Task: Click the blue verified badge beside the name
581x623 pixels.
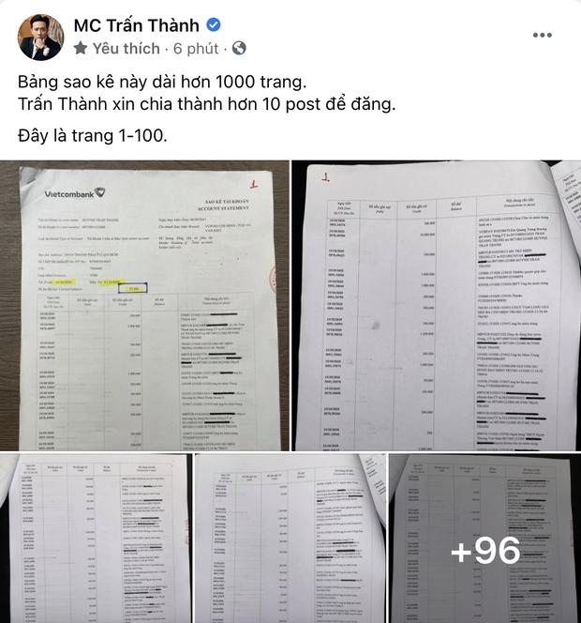Action: coord(213,25)
